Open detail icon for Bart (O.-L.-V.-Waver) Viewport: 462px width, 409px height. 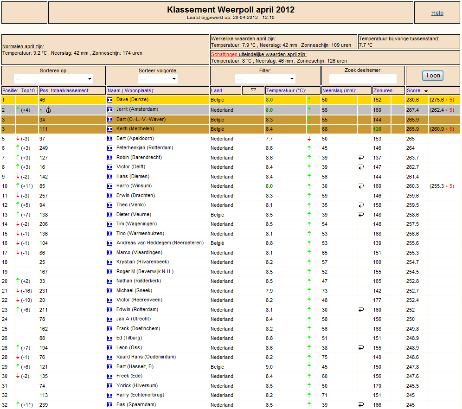pos(109,120)
